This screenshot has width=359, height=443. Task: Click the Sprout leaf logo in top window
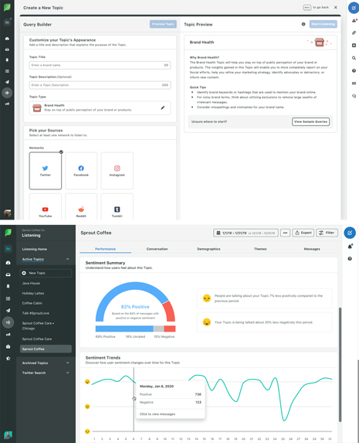click(7, 8)
